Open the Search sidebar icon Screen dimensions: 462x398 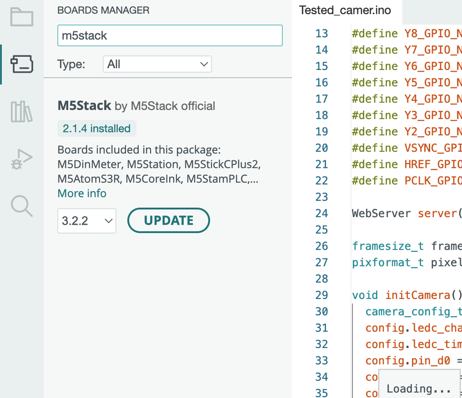point(22,206)
